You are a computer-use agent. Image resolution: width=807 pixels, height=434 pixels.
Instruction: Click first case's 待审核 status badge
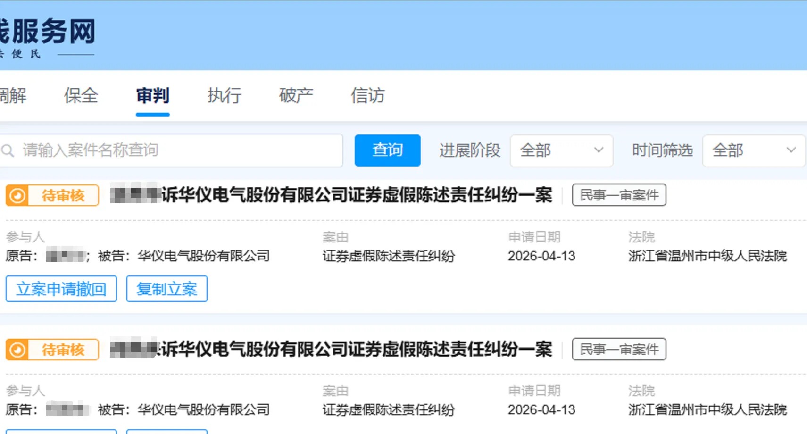(x=52, y=195)
